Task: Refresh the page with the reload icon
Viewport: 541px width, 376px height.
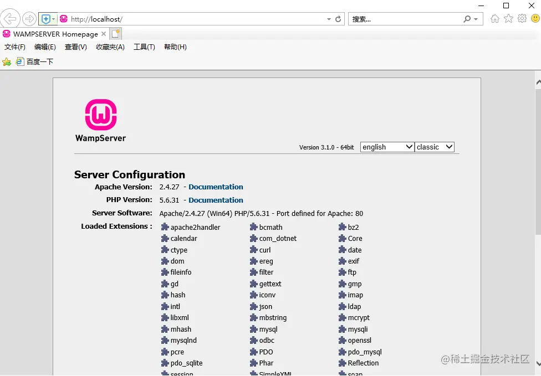Action: coord(338,19)
